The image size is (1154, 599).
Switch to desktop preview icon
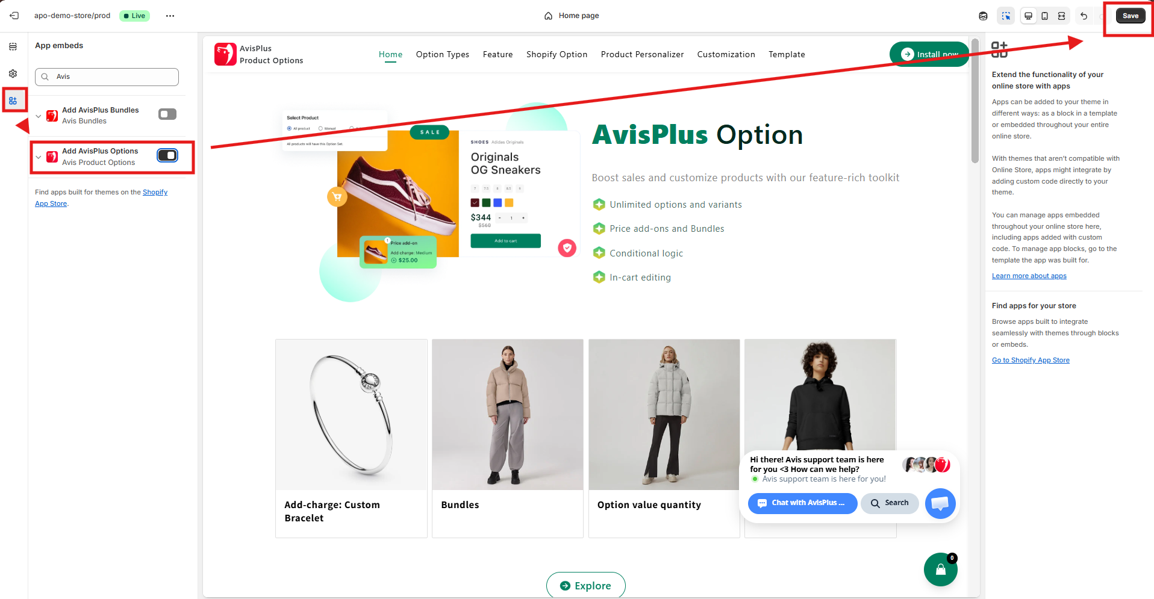[x=1029, y=16]
